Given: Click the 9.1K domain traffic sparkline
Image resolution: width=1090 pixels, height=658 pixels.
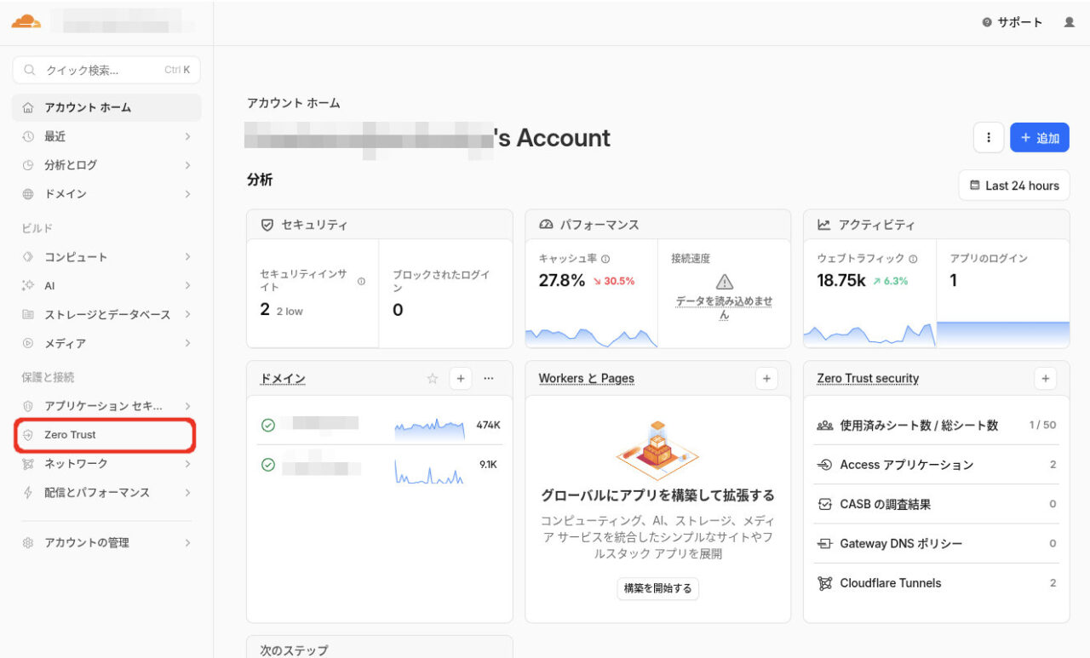Looking at the screenshot, I should coord(429,471).
